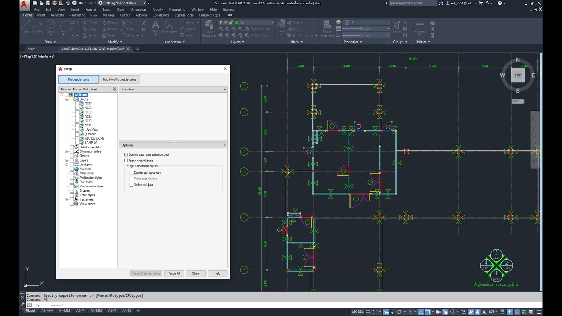Open Layer Properties manager
562x316 pixels.
tap(209, 29)
